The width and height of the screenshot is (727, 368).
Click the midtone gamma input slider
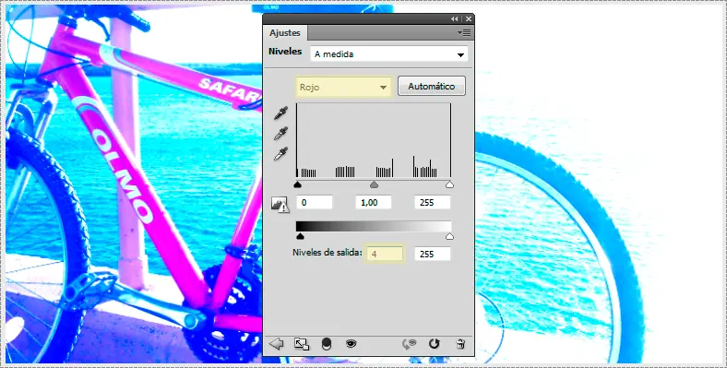coord(375,185)
